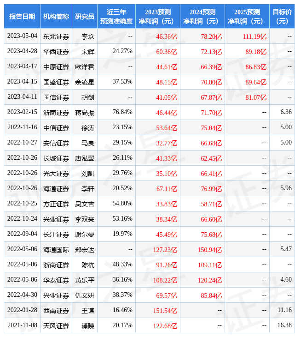The width and height of the screenshot is (295, 337).
Task: Click researcher name 胡剑
Action: (87, 97)
